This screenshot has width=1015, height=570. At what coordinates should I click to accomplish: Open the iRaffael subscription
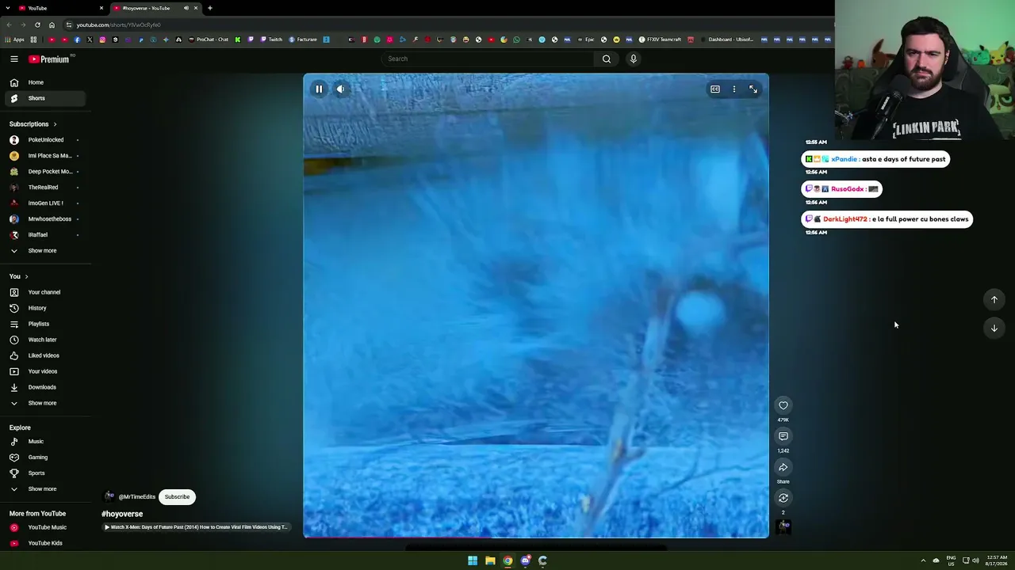click(45, 235)
